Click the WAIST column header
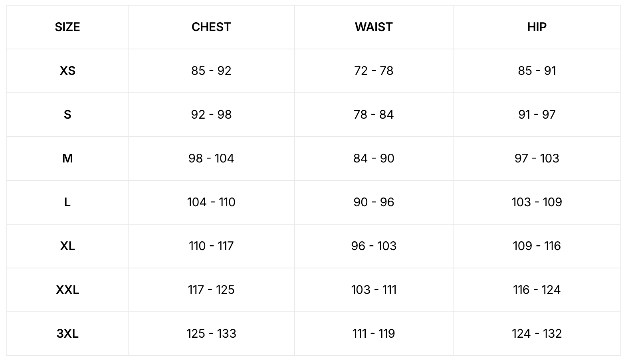626x360 pixels. click(x=374, y=27)
